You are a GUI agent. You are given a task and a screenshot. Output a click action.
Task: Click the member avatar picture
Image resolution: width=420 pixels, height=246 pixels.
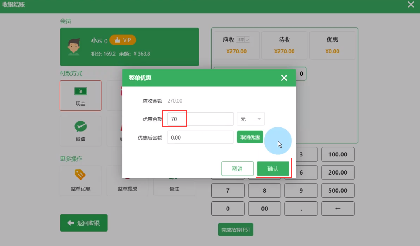click(x=74, y=47)
